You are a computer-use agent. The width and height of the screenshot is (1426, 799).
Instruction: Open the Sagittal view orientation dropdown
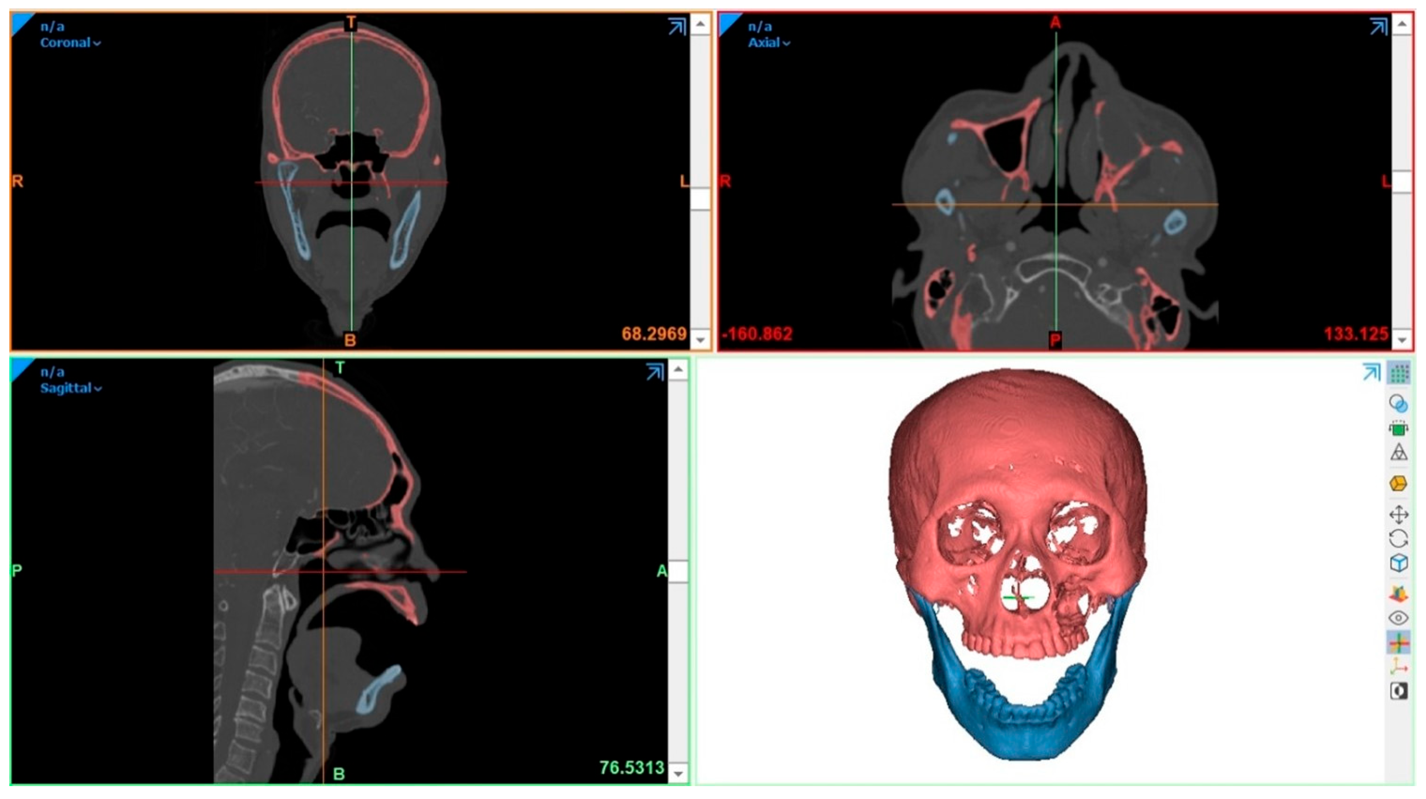(x=71, y=388)
